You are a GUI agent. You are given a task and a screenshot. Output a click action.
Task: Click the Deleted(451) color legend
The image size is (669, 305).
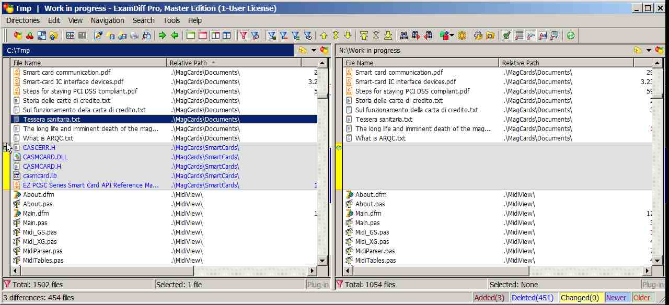click(x=532, y=298)
